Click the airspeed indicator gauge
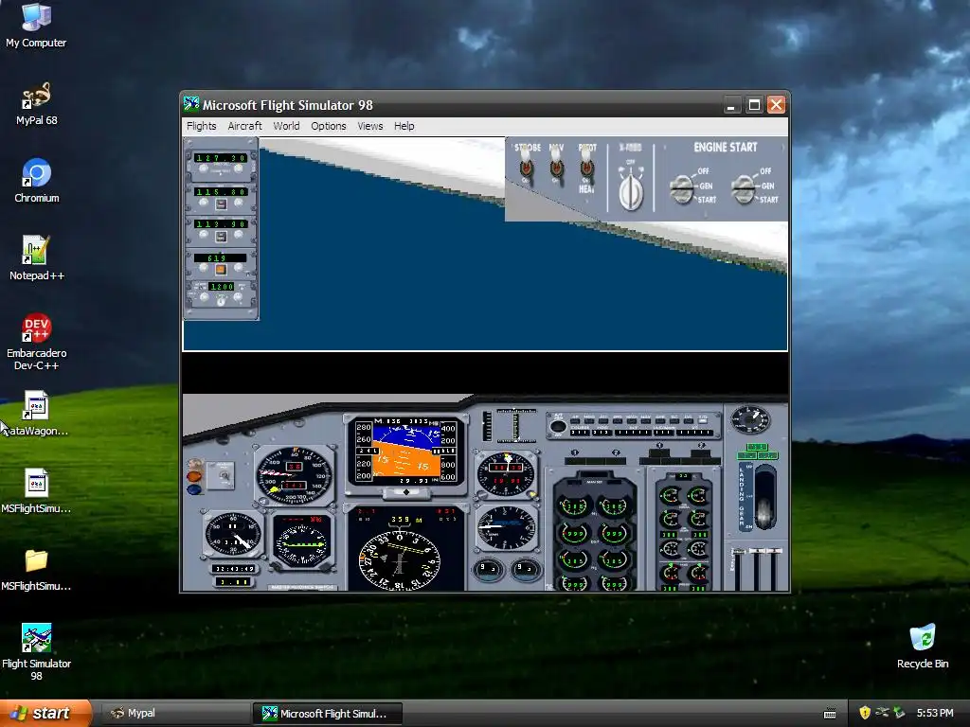The image size is (970, 727). tap(295, 475)
